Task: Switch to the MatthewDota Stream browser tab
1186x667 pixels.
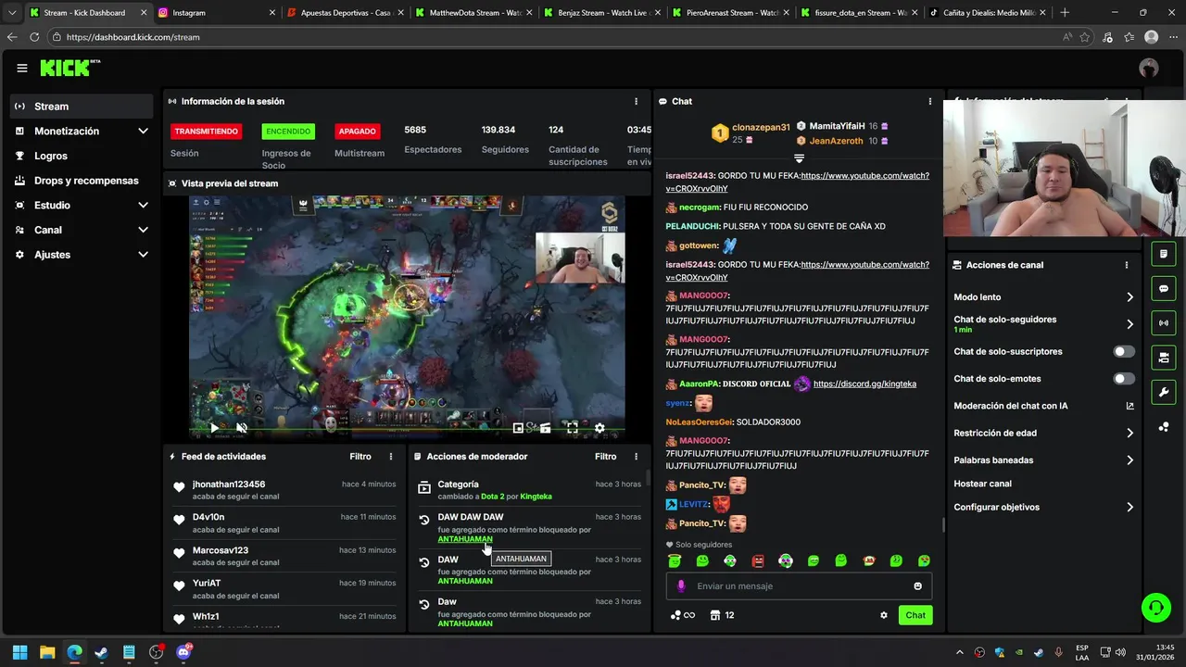Action: 473,13
